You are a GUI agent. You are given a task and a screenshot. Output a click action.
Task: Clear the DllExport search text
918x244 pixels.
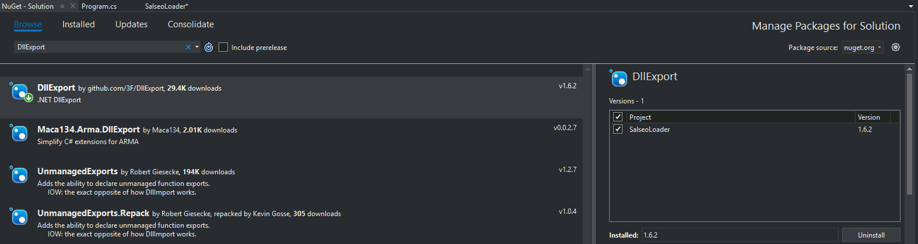pyautogui.click(x=188, y=47)
